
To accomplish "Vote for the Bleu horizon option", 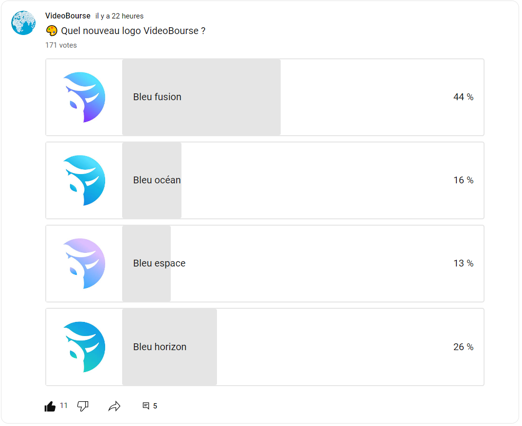I will 265,347.
